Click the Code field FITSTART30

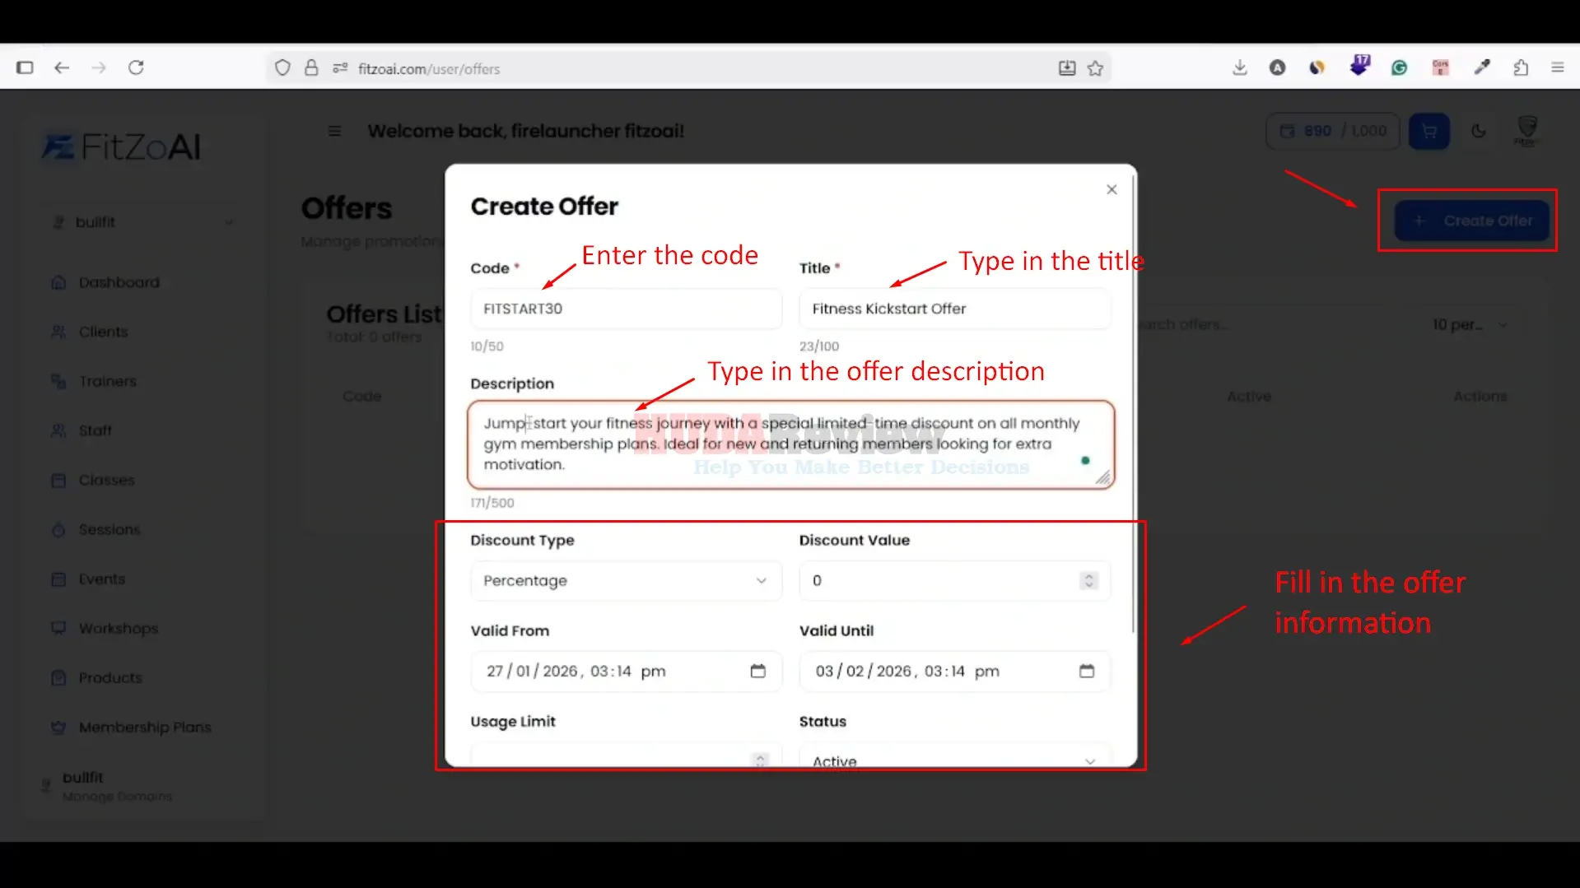coord(626,309)
